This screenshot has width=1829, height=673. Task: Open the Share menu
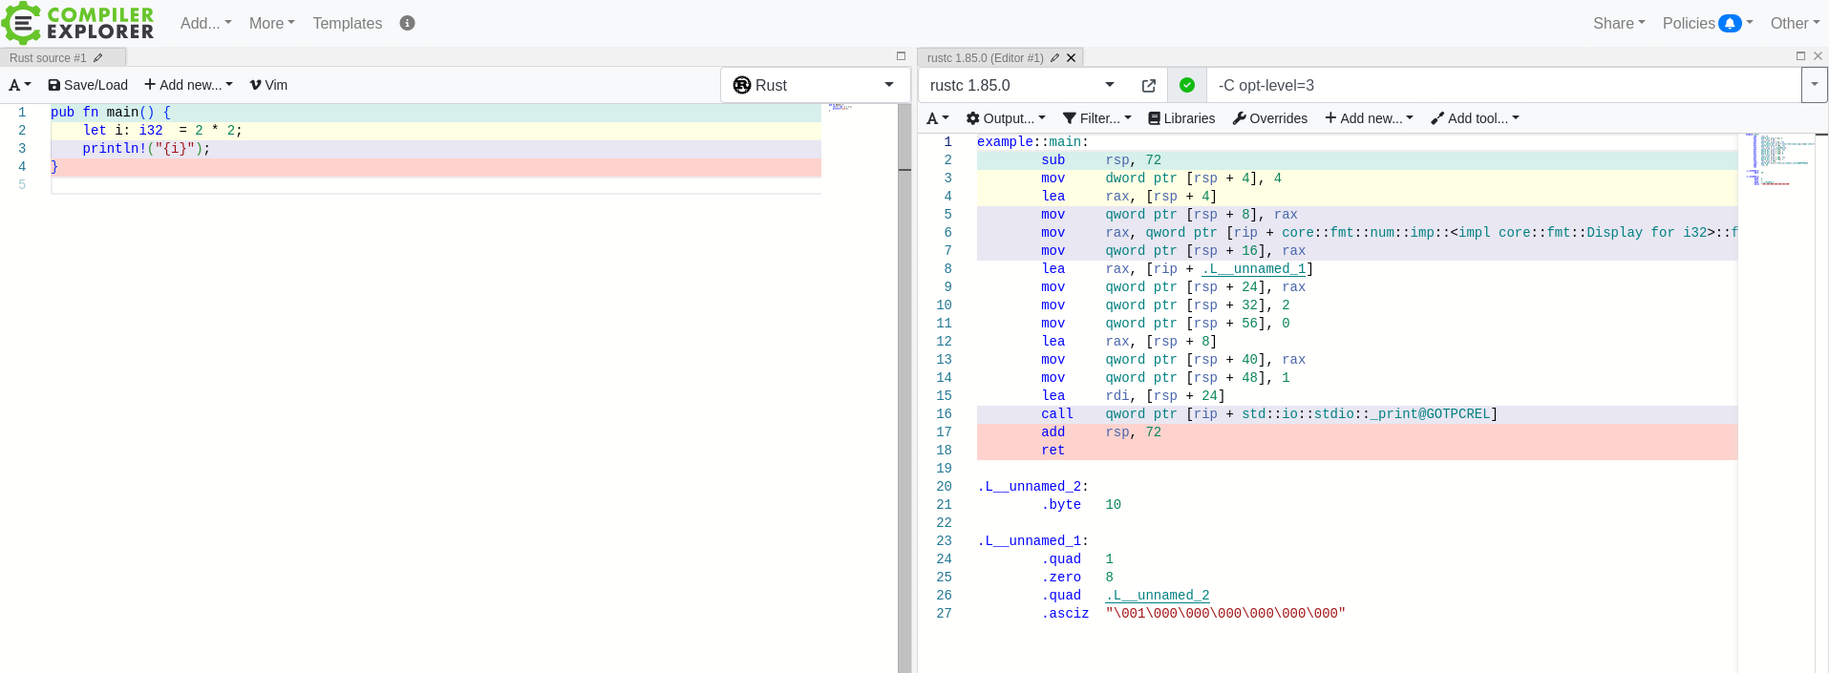[x=1618, y=23]
